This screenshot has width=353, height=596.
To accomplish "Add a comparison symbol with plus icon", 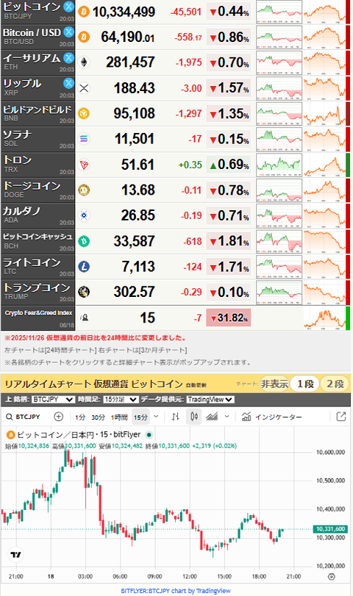I will click(x=58, y=417).
